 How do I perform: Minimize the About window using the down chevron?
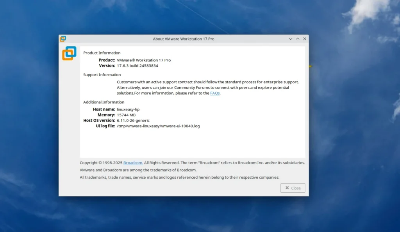tap(291, 39)
